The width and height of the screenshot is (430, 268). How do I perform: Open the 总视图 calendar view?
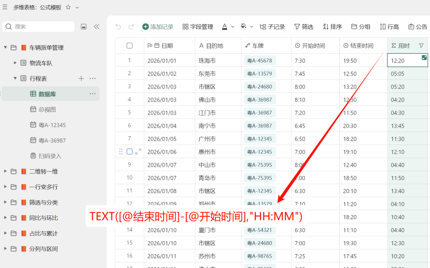coord(47,110)
